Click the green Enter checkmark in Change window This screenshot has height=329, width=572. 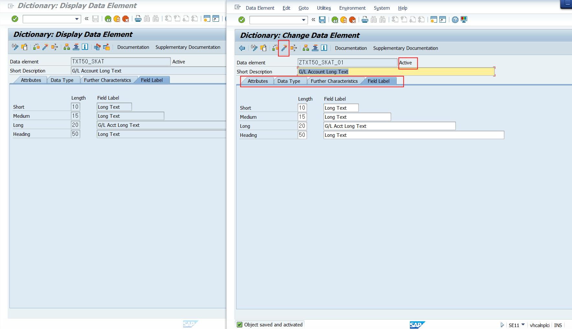coord(242,20)
